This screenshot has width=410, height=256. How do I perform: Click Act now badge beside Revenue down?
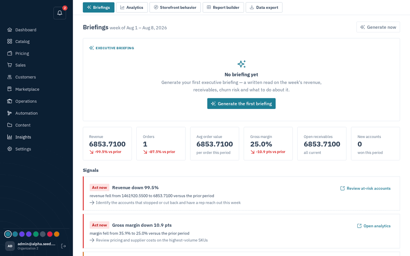click(x=99, y=187)
